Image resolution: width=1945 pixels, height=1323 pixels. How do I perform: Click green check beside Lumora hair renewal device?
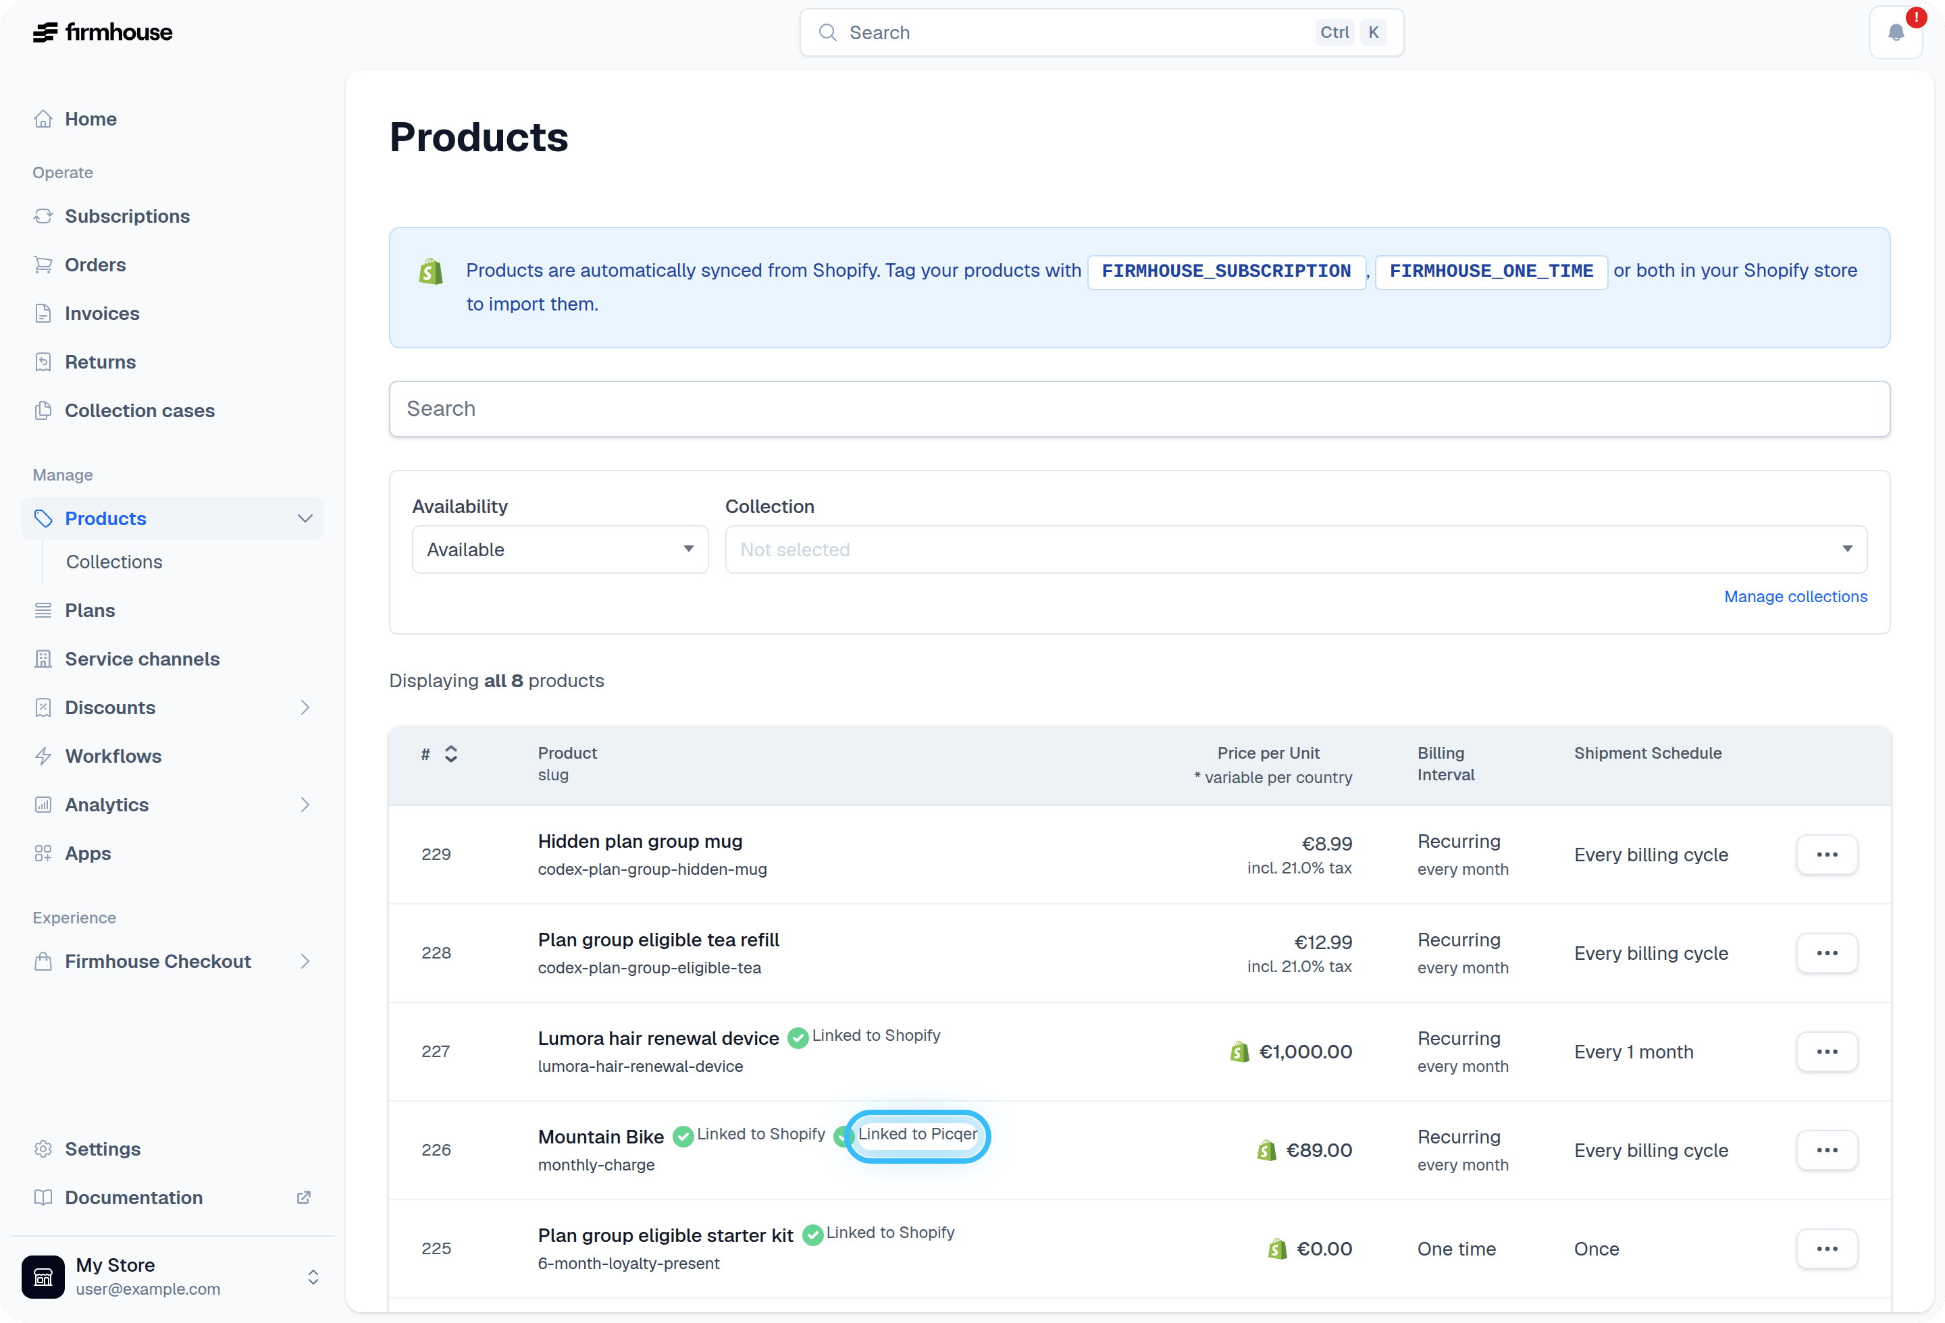coord(798,1037)
